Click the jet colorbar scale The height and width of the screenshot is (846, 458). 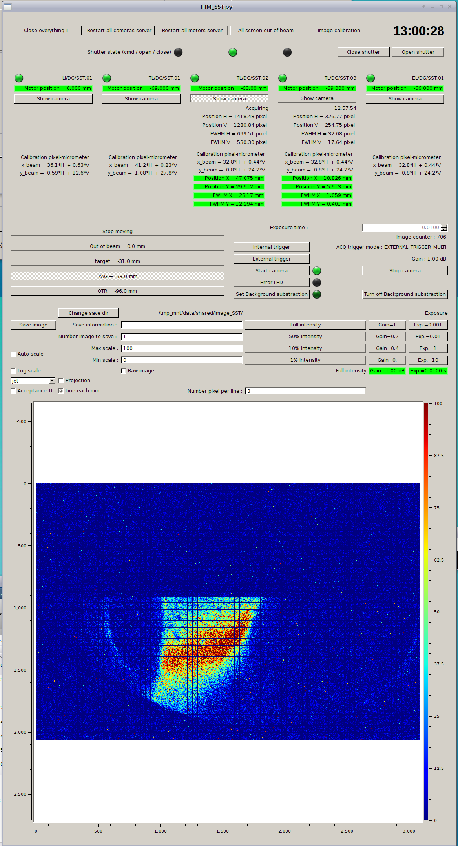(x=426, y=611)
